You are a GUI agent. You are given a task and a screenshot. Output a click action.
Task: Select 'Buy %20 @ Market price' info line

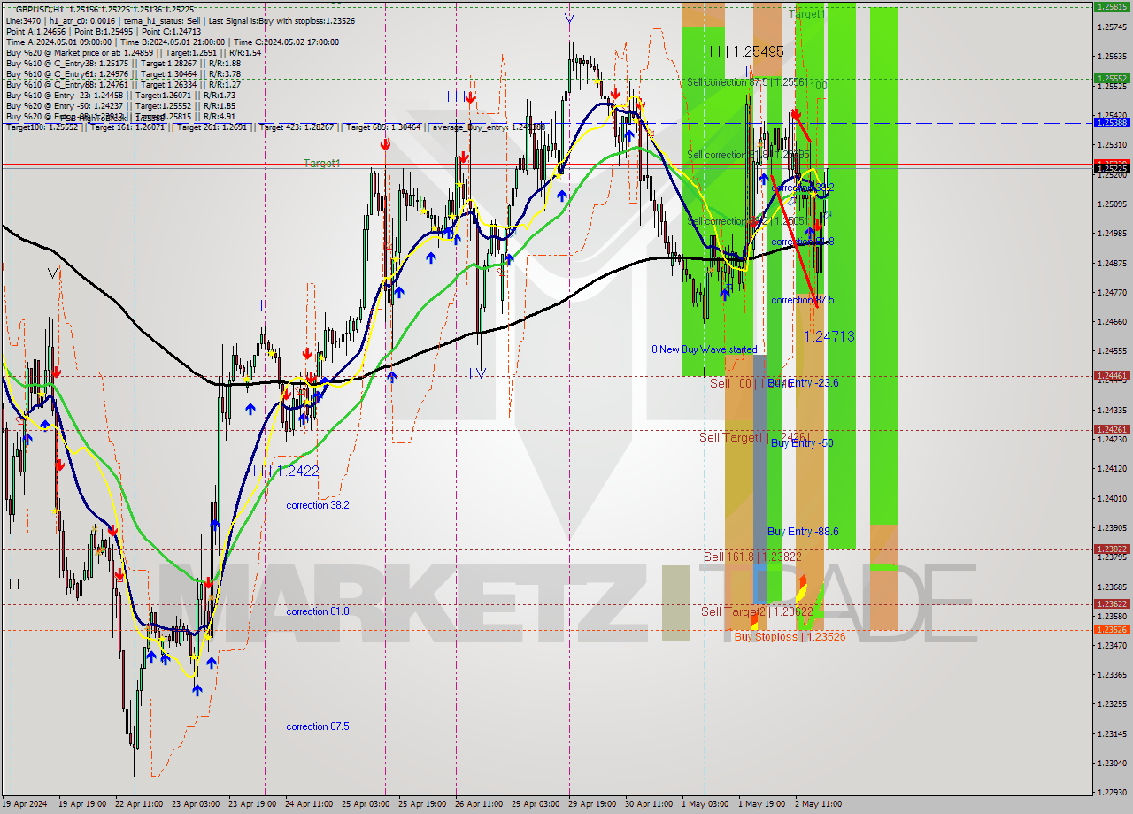pyautogui.click(x=133, y=52)
